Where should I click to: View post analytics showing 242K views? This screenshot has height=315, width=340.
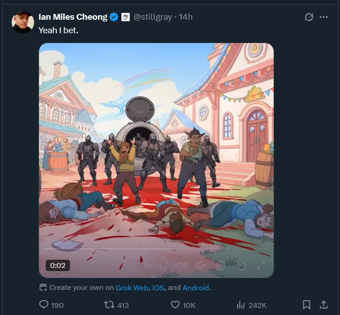tap(241, 305)
